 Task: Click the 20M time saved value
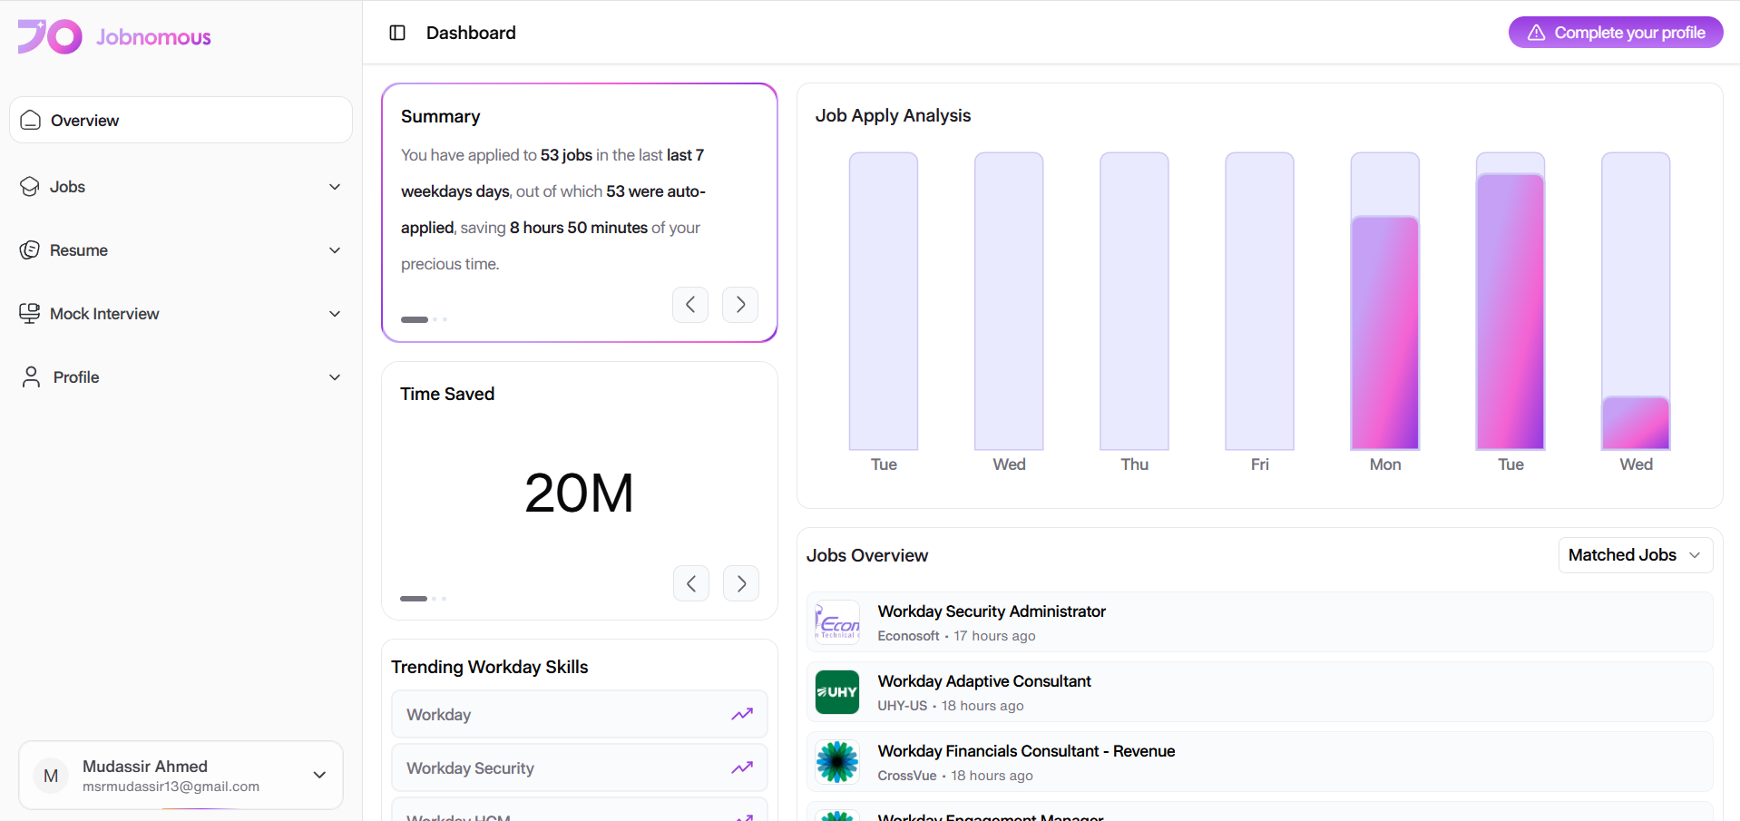(579, 494)
